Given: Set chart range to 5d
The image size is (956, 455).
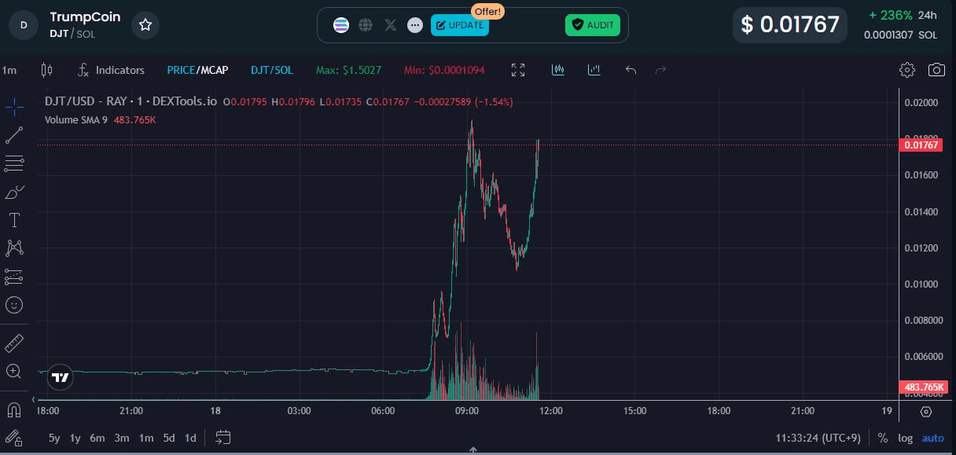Looking at the screenshot, I should [169, 438].
